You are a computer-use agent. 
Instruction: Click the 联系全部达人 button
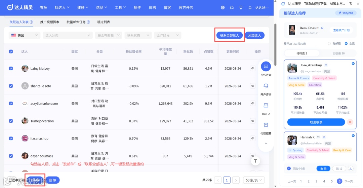click(x=230, y=35)
